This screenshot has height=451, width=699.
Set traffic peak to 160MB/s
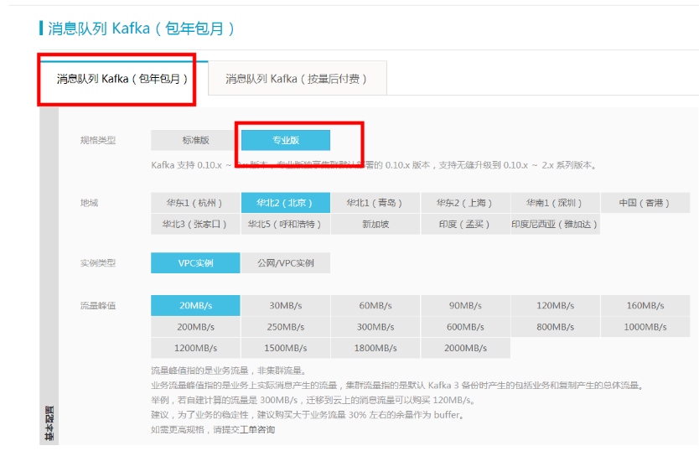click(645, 306)
